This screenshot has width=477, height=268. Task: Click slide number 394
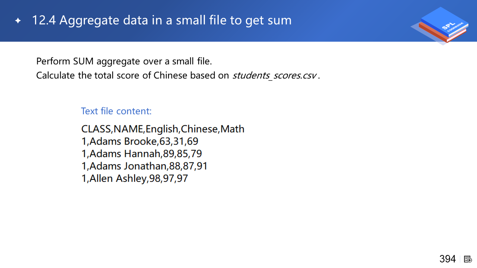448,259
